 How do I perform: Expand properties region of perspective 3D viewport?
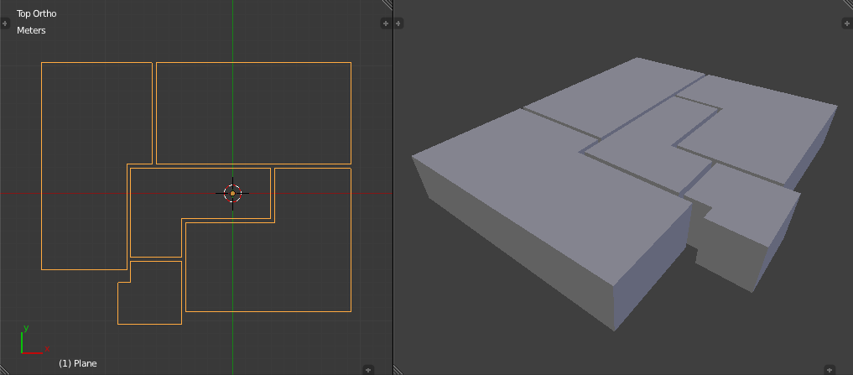(848, 23)
